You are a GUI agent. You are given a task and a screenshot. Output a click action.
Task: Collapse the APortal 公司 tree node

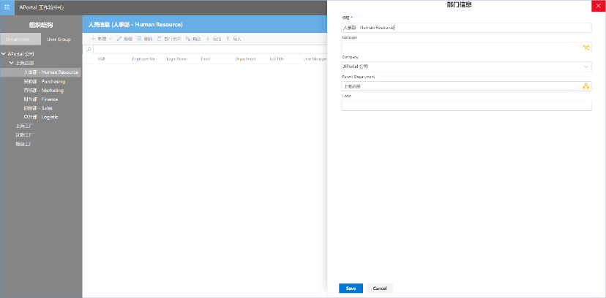tap(4, 54)
